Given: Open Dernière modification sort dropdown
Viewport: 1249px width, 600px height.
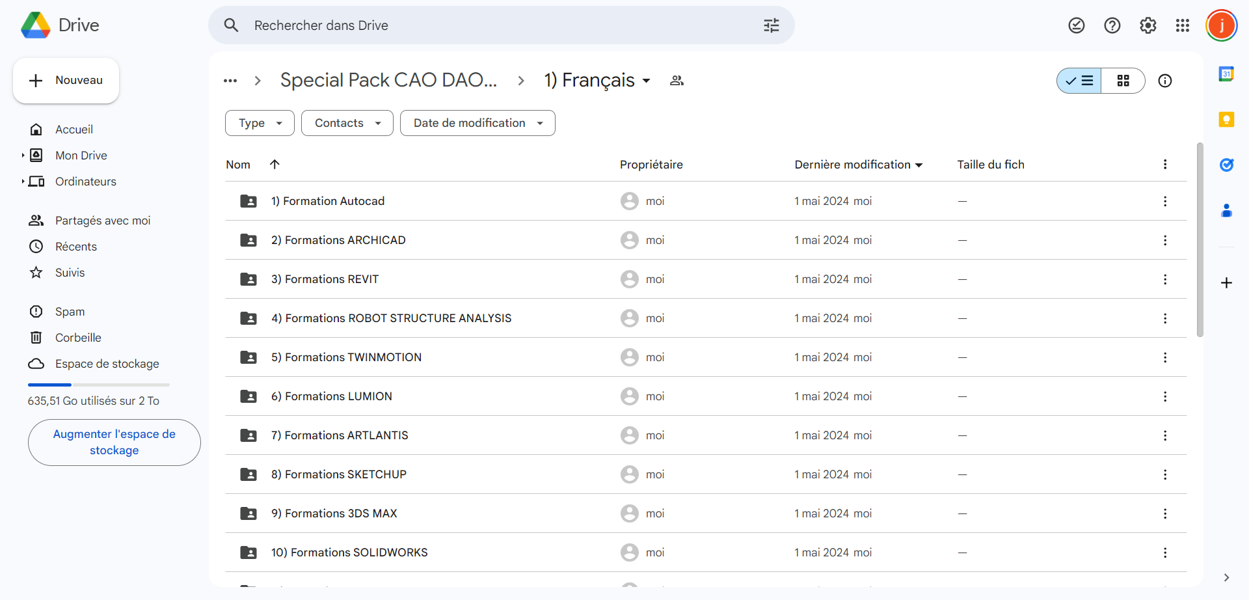Looking at the screenshot, I should click(x=859, y=165).
